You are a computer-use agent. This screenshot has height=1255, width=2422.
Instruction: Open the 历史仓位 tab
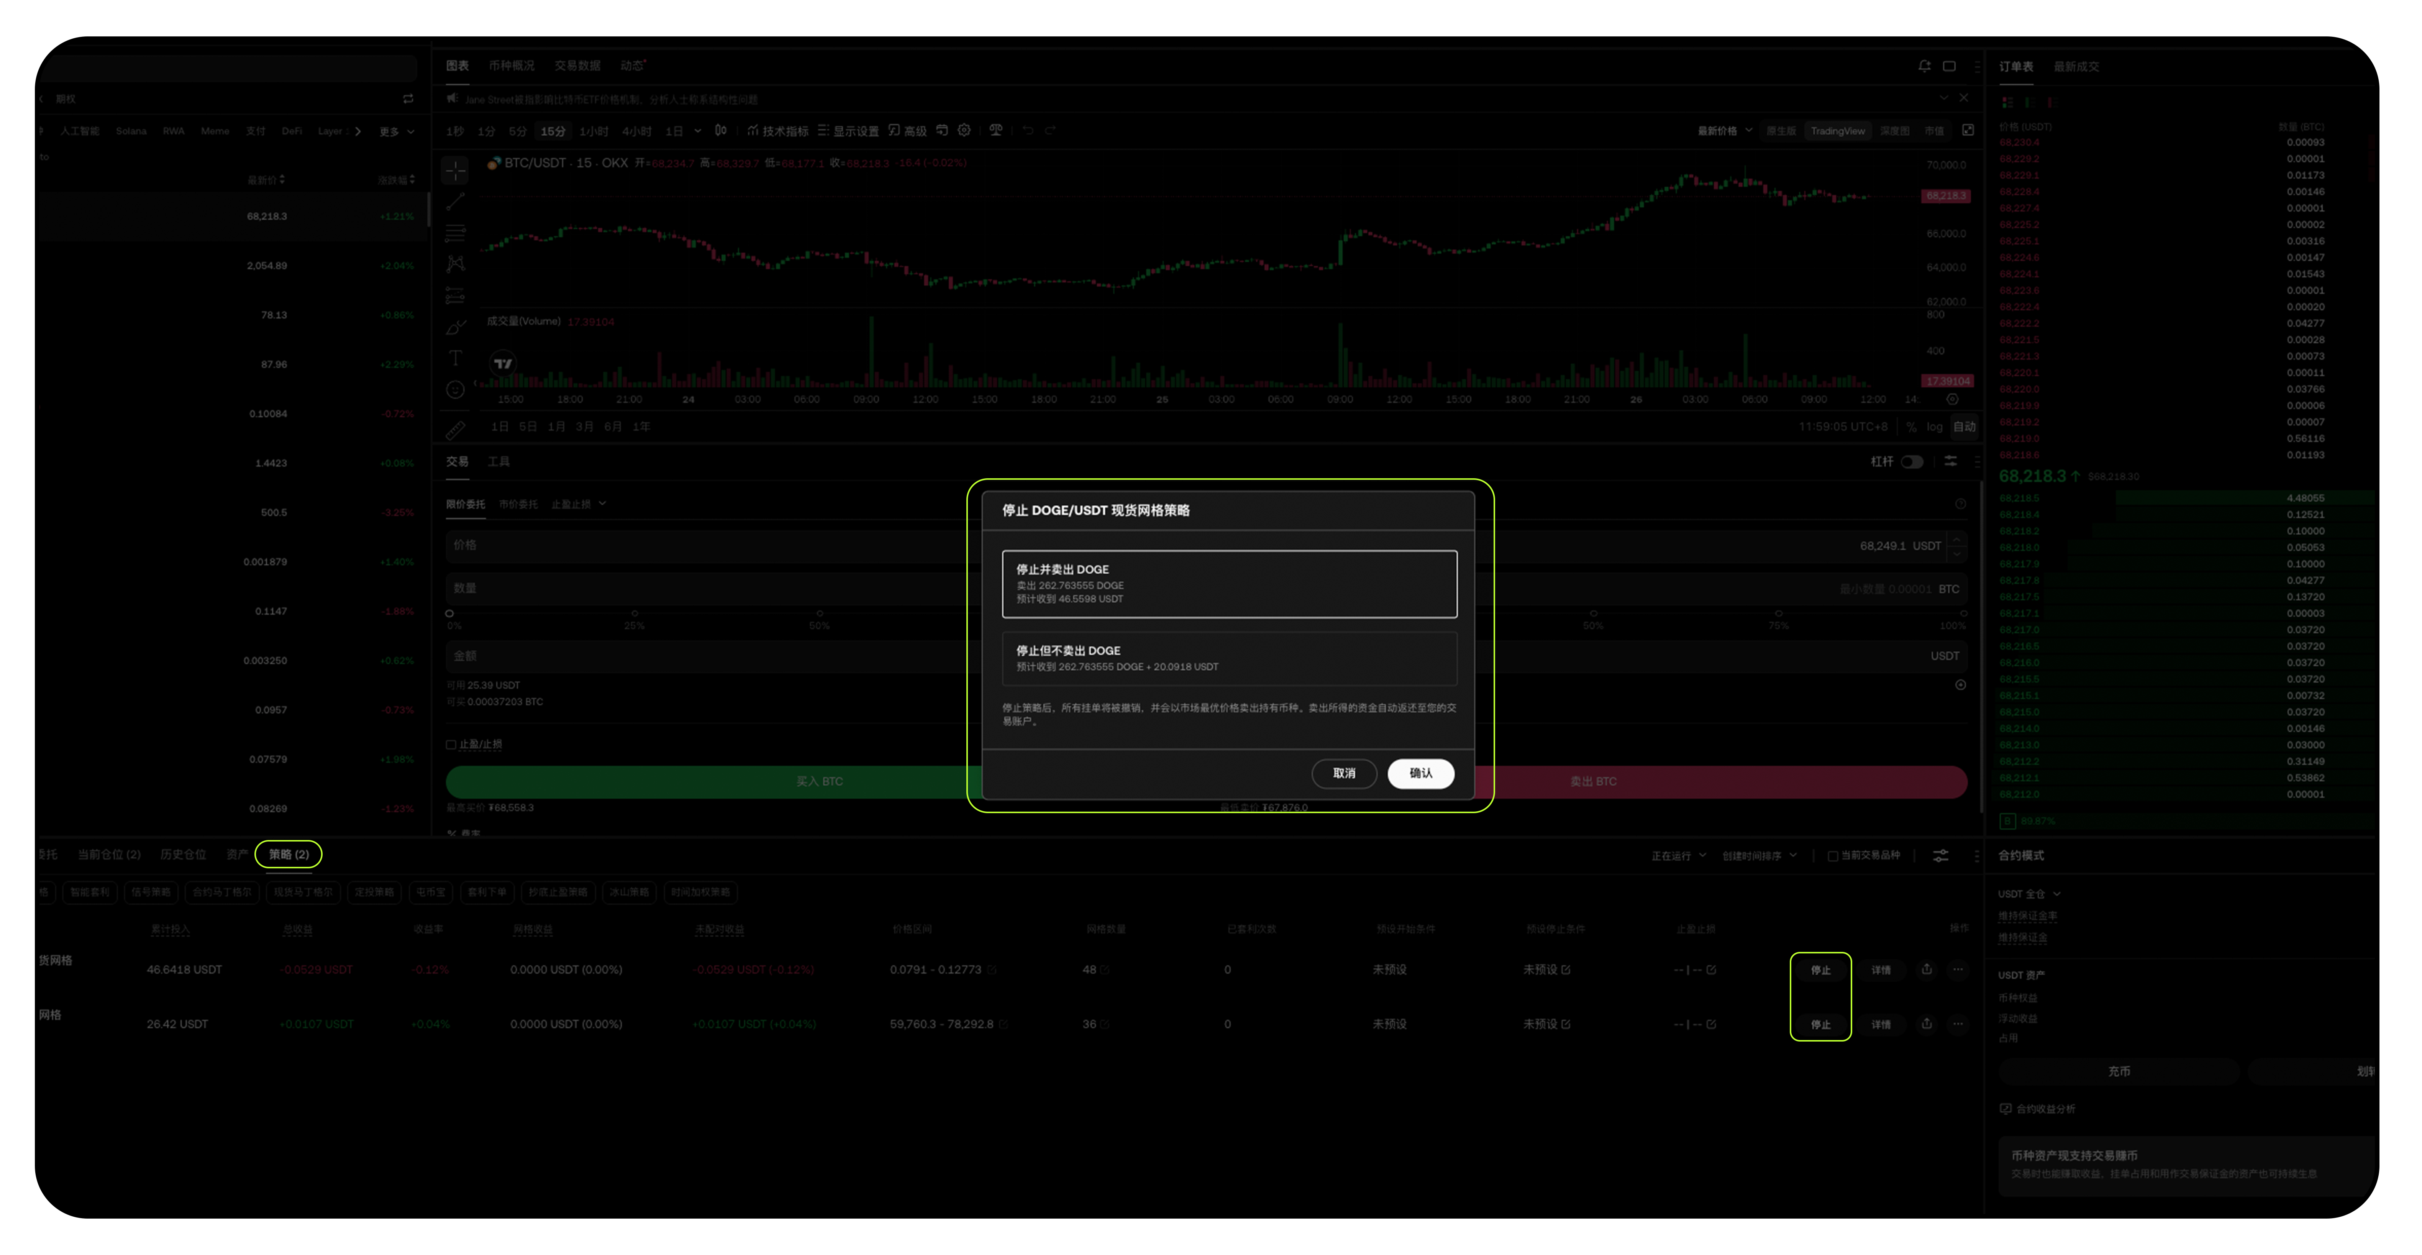[x=182, y=855]
